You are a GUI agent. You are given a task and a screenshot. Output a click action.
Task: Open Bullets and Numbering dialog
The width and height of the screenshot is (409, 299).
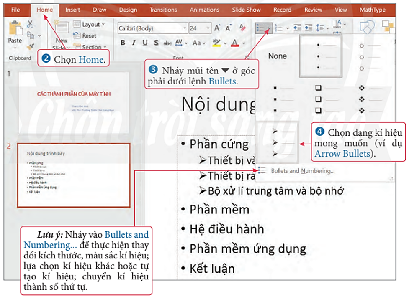pyautogui.click(x=302, y=171)
